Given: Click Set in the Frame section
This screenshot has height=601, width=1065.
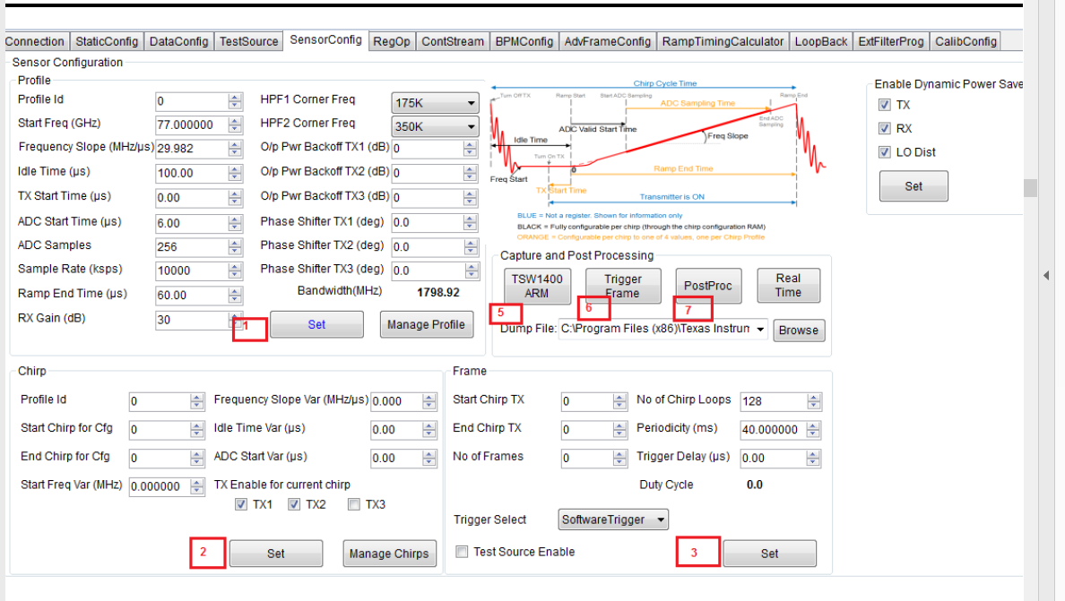Looking at the screenshot, I should 769,553.
